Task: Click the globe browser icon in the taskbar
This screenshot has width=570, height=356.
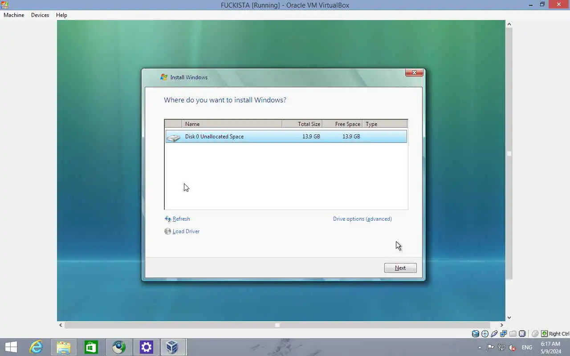Action: (x=119, y=347)
